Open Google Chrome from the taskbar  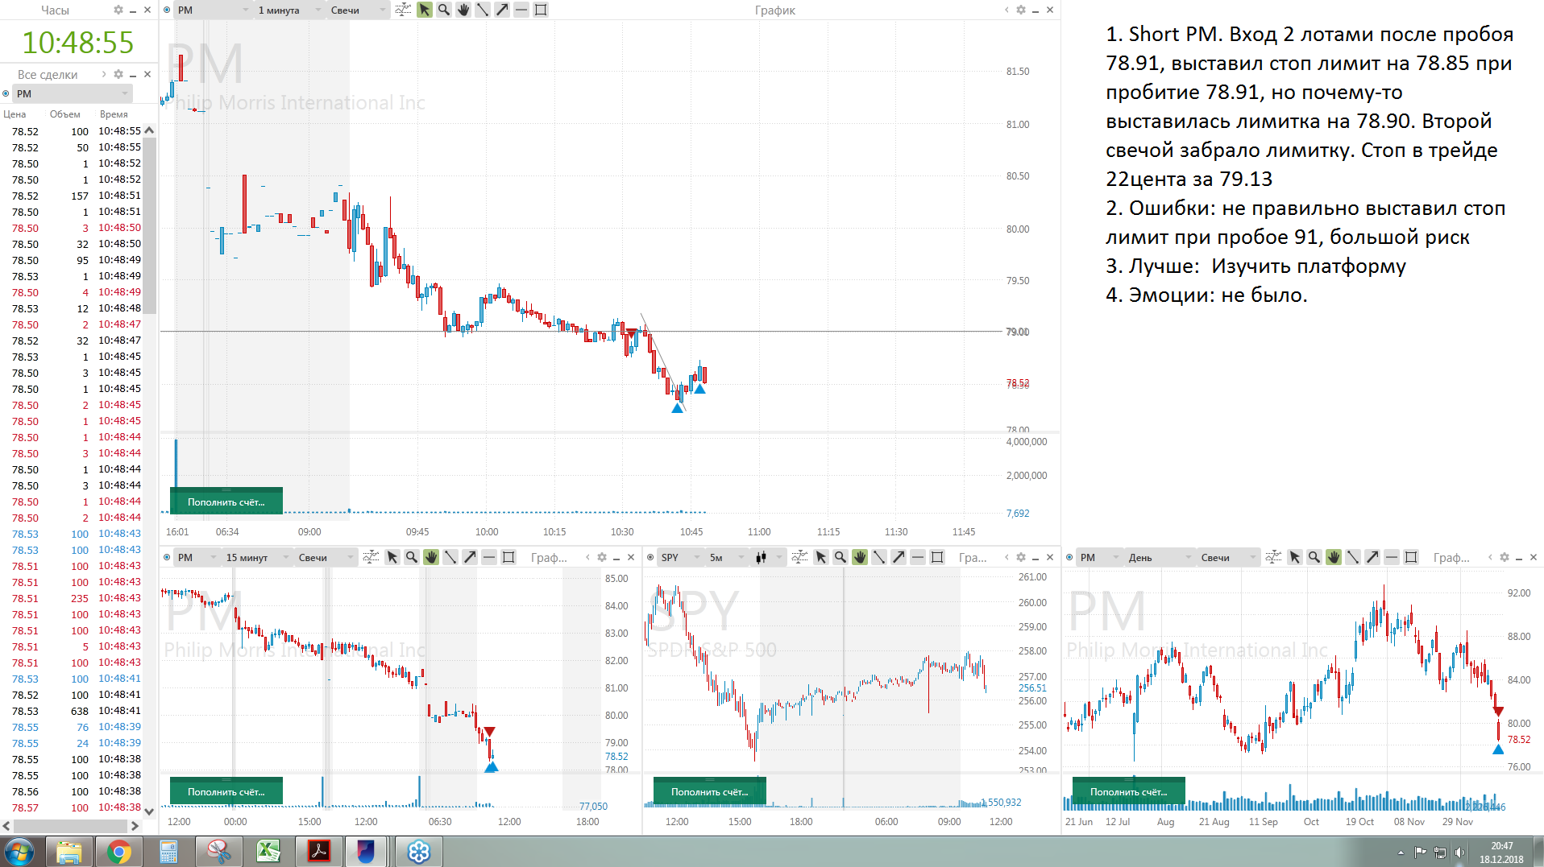click(x=119, y=852)
